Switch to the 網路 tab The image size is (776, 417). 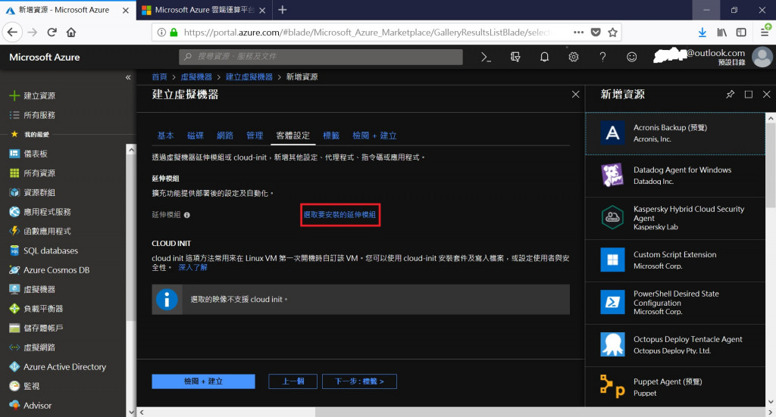[x=224, y=135]
